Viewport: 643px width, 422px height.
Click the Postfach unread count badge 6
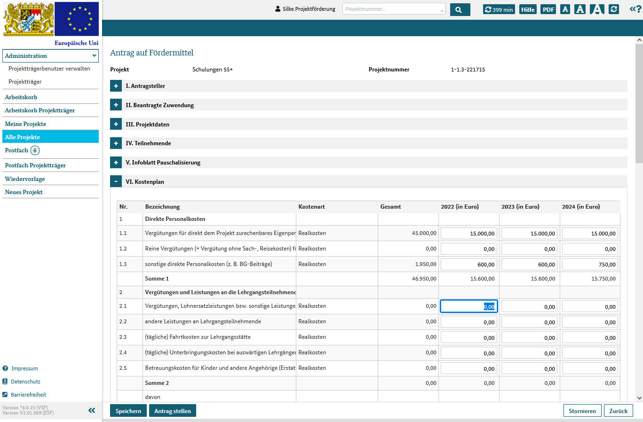[35, 150]
